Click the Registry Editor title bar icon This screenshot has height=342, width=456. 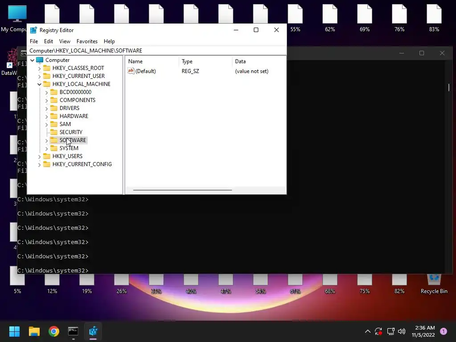(33, 30)
